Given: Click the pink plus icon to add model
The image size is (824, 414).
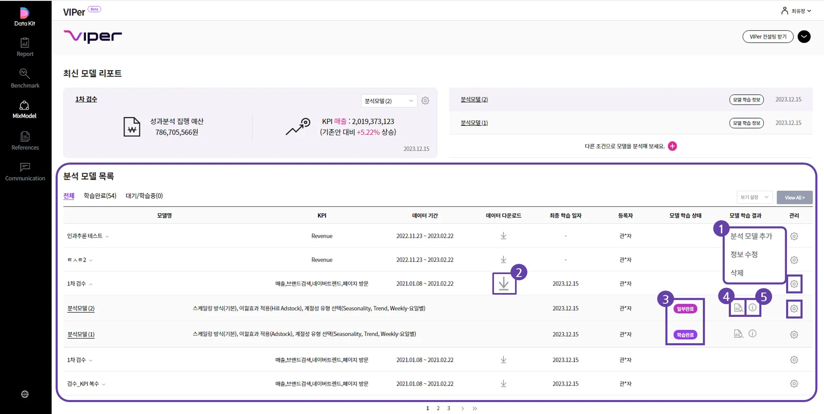Looking at the screenshot, I should click(672, 146).
